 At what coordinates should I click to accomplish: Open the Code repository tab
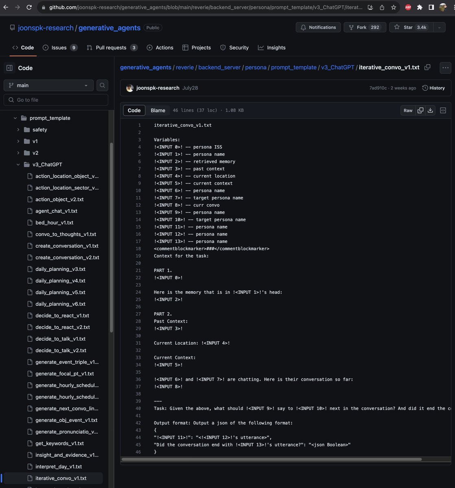coord(23,48)
